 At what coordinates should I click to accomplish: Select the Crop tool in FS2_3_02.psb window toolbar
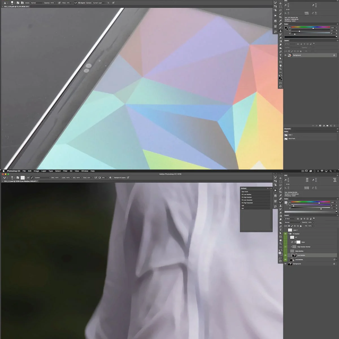point(281,17)
